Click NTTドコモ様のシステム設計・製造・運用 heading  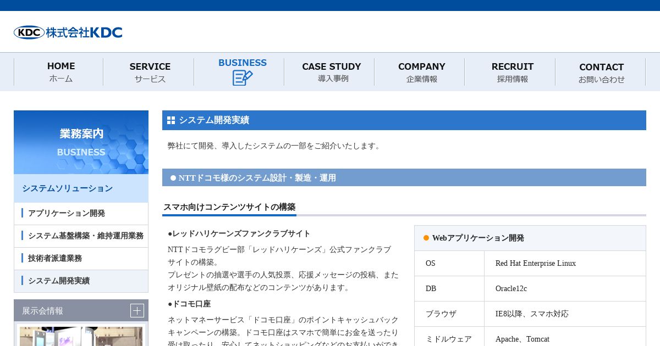[x=404, y=177]
